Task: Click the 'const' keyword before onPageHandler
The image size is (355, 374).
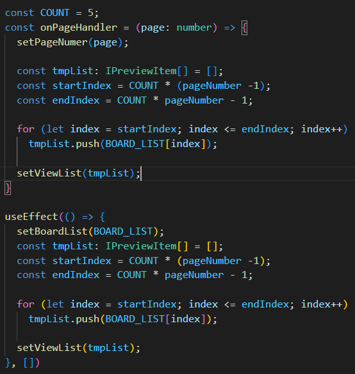Action: pyautogui.click(x=20, y=27)
